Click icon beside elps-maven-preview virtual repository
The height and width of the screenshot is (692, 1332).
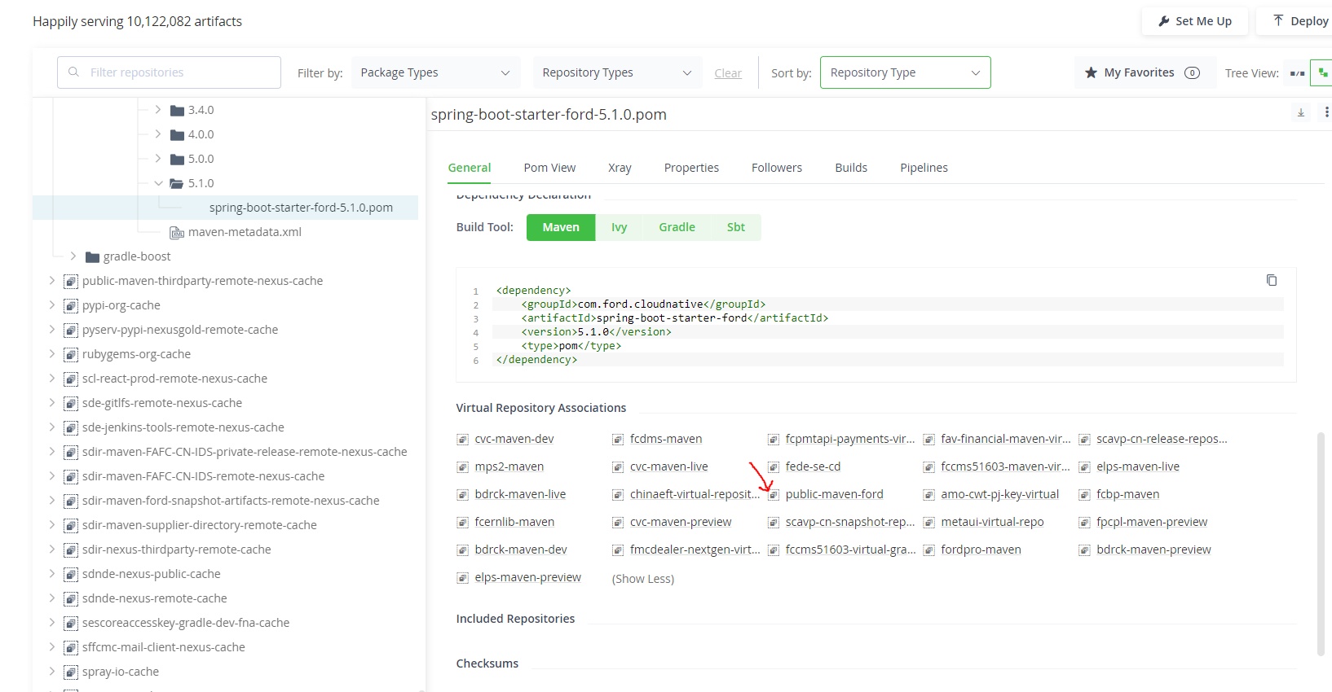[462, 578]
